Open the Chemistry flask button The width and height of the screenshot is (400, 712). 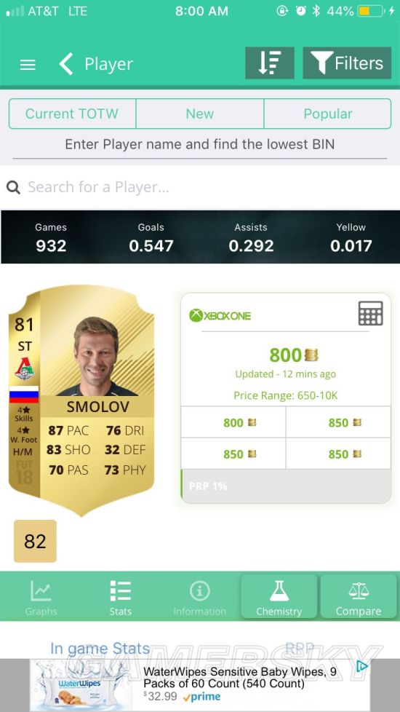[x=279, y=597]
